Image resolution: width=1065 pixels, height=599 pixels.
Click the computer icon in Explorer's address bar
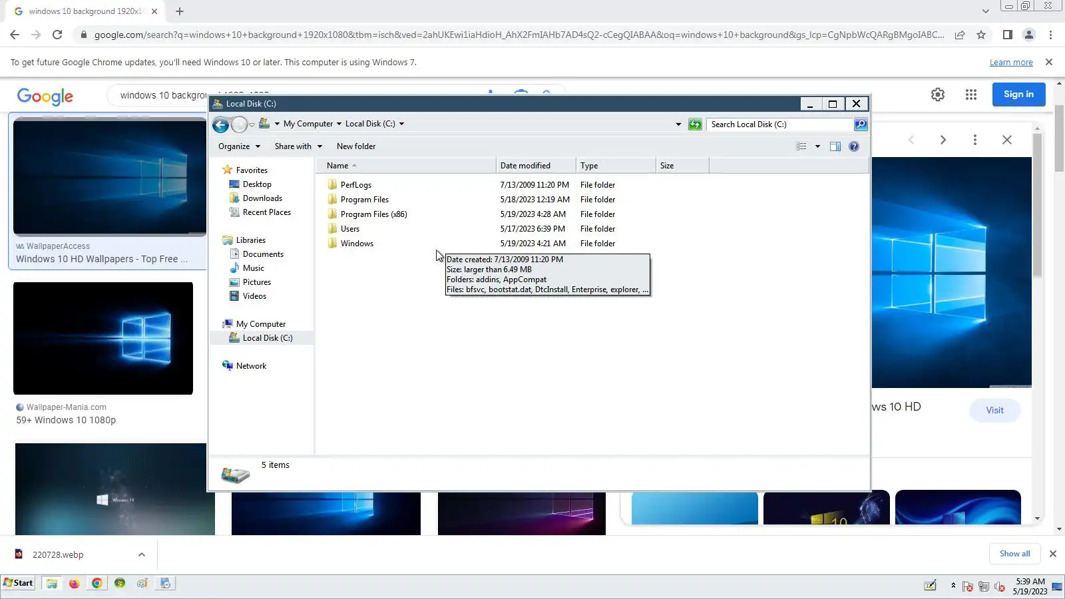coord(264,124)
